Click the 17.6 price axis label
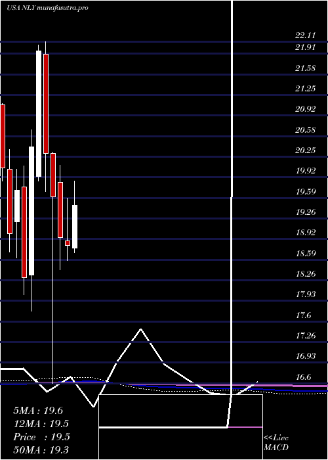 pos(303,315)
